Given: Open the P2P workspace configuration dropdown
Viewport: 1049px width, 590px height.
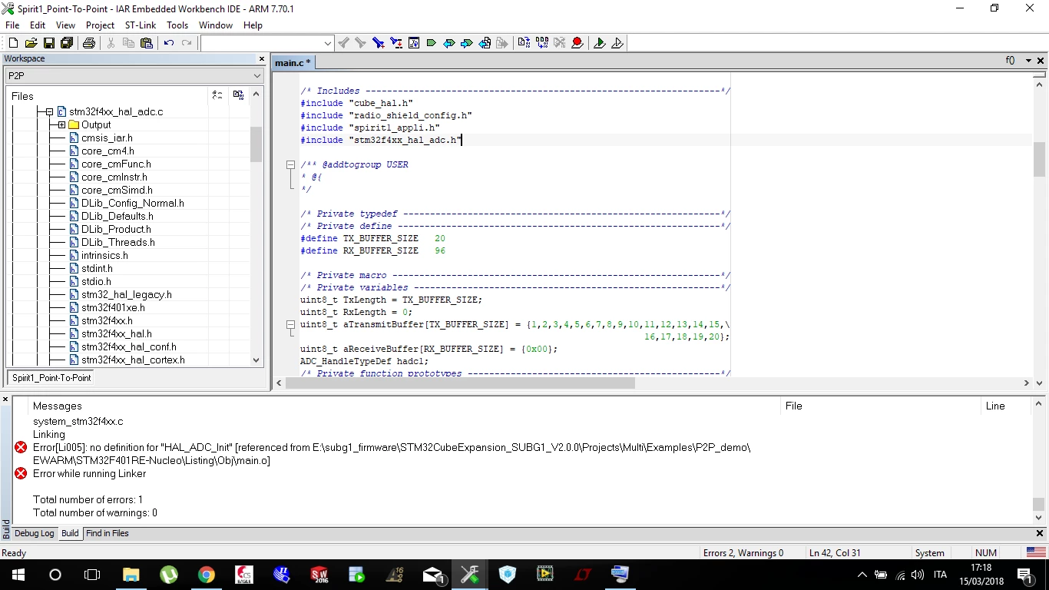Looking at the screenshot, I should coord(134,75).
